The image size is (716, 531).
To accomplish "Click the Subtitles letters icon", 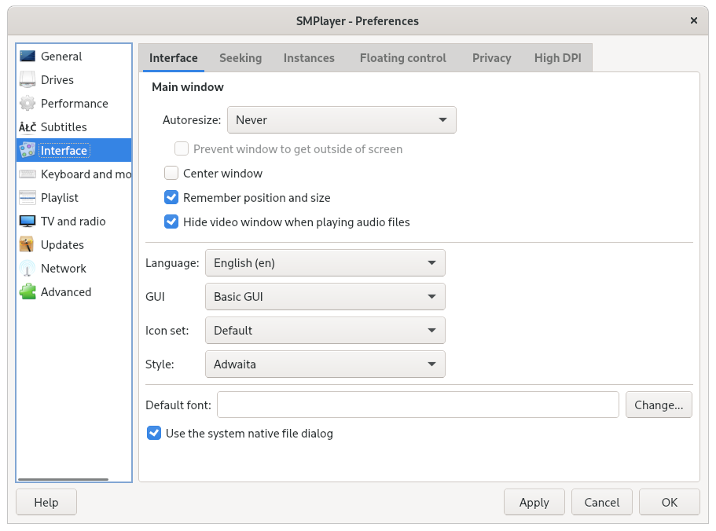I will click(28, 127).
